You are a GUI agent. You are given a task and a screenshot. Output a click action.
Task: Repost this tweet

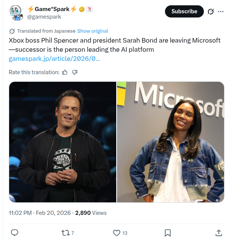tap(65, 232)
